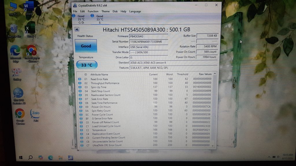Image resolution: width=296 pixels, height=166 pixels.
Task: Click the Drive Letter field
Action: pyautogui.click(x=148, y=57)
